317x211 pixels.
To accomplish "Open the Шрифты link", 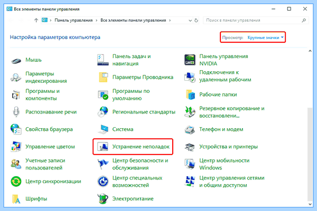I will (x=36, y=199).
